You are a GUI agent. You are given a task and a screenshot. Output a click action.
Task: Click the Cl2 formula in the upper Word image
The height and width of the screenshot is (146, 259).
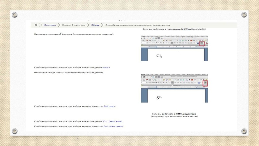click(x=159, y=56)
